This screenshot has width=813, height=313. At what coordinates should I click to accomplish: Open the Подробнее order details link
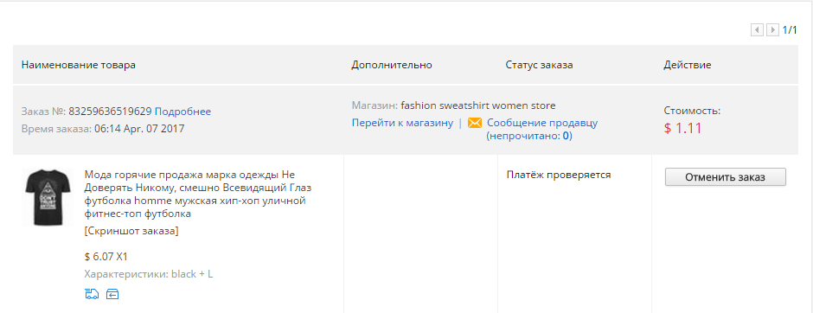pyautogui.click(x=182, y=112)
